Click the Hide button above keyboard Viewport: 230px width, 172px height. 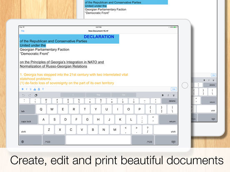coord(174,89)
